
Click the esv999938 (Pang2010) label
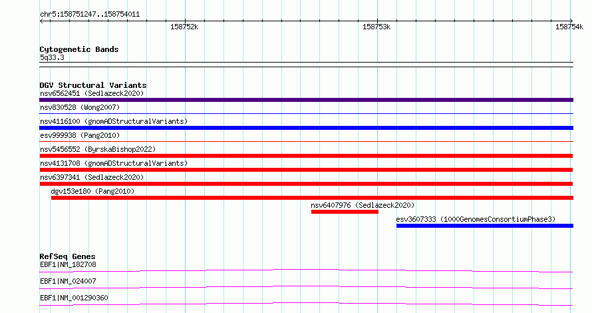tap(80, 135)
